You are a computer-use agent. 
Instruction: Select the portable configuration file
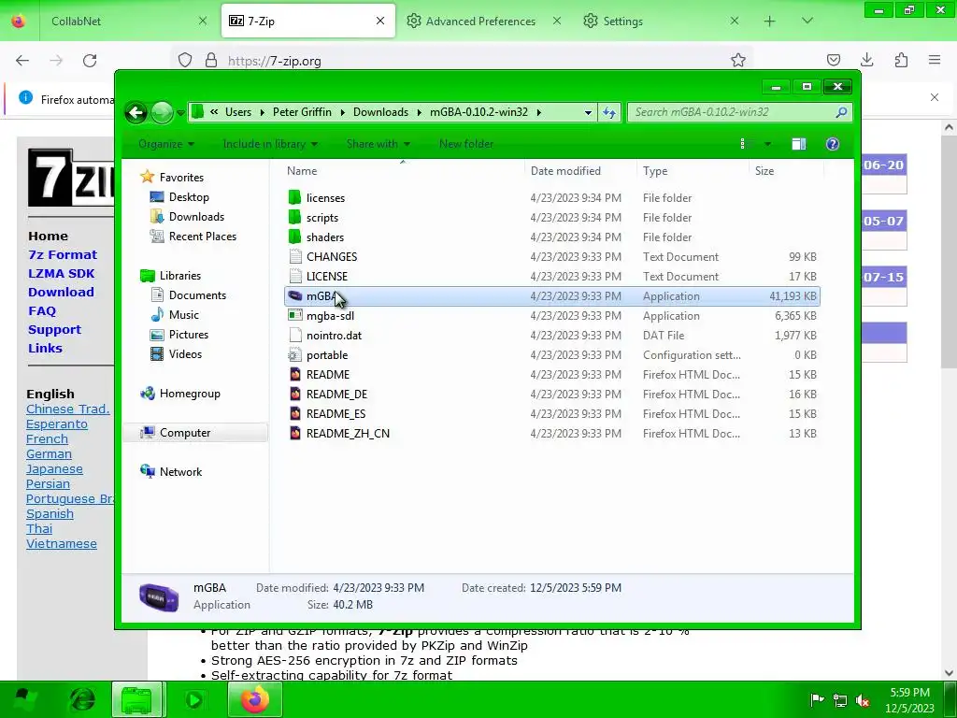coord(327,354)
